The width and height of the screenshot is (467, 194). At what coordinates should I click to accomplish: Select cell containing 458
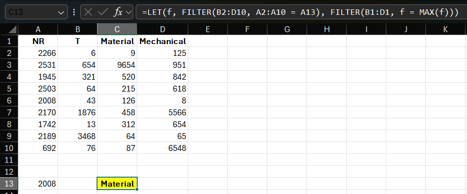point(117,112)
